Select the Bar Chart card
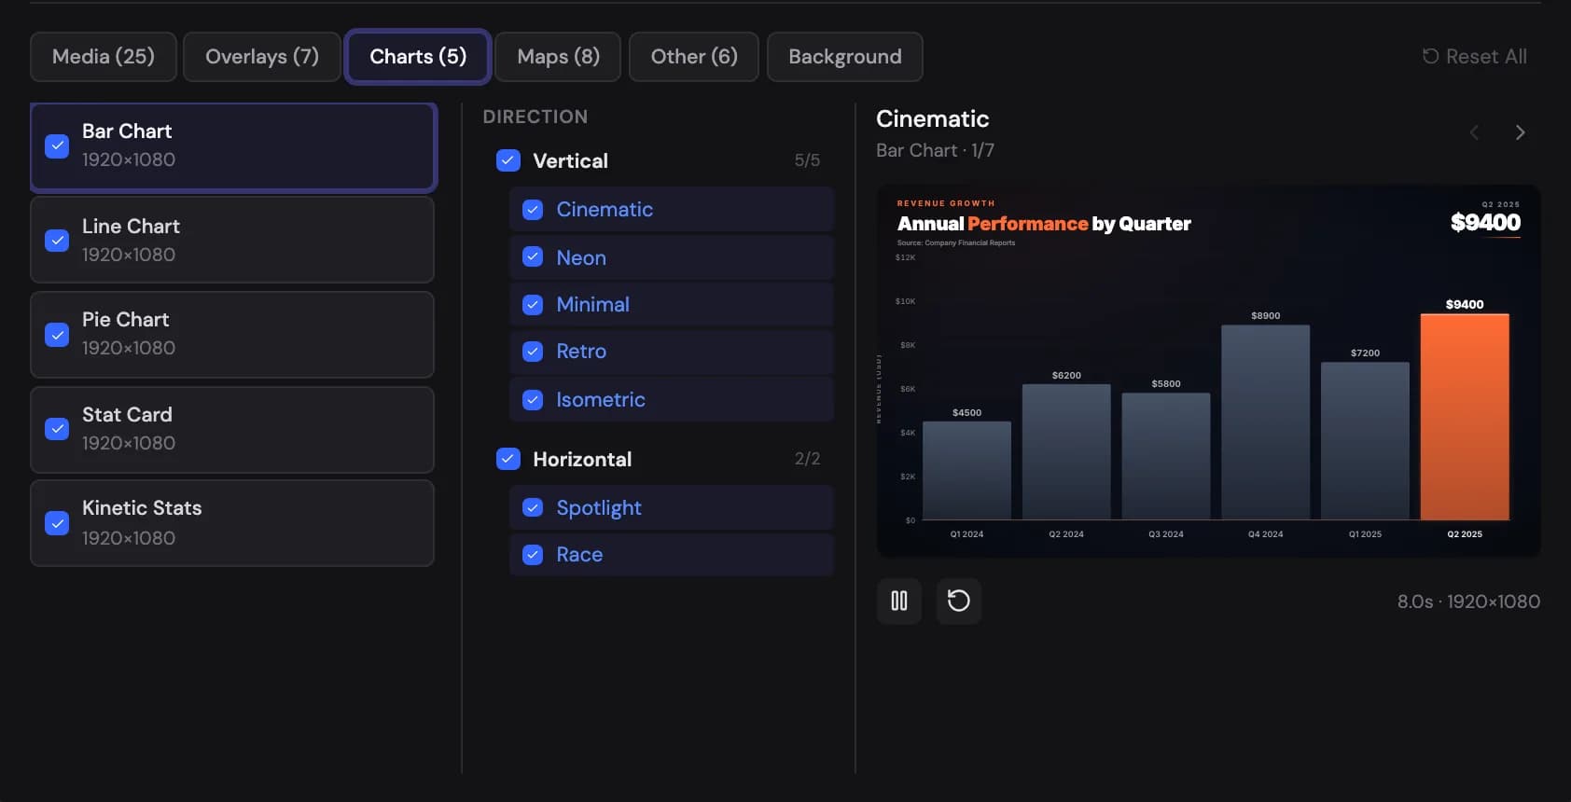 (232, 146)
